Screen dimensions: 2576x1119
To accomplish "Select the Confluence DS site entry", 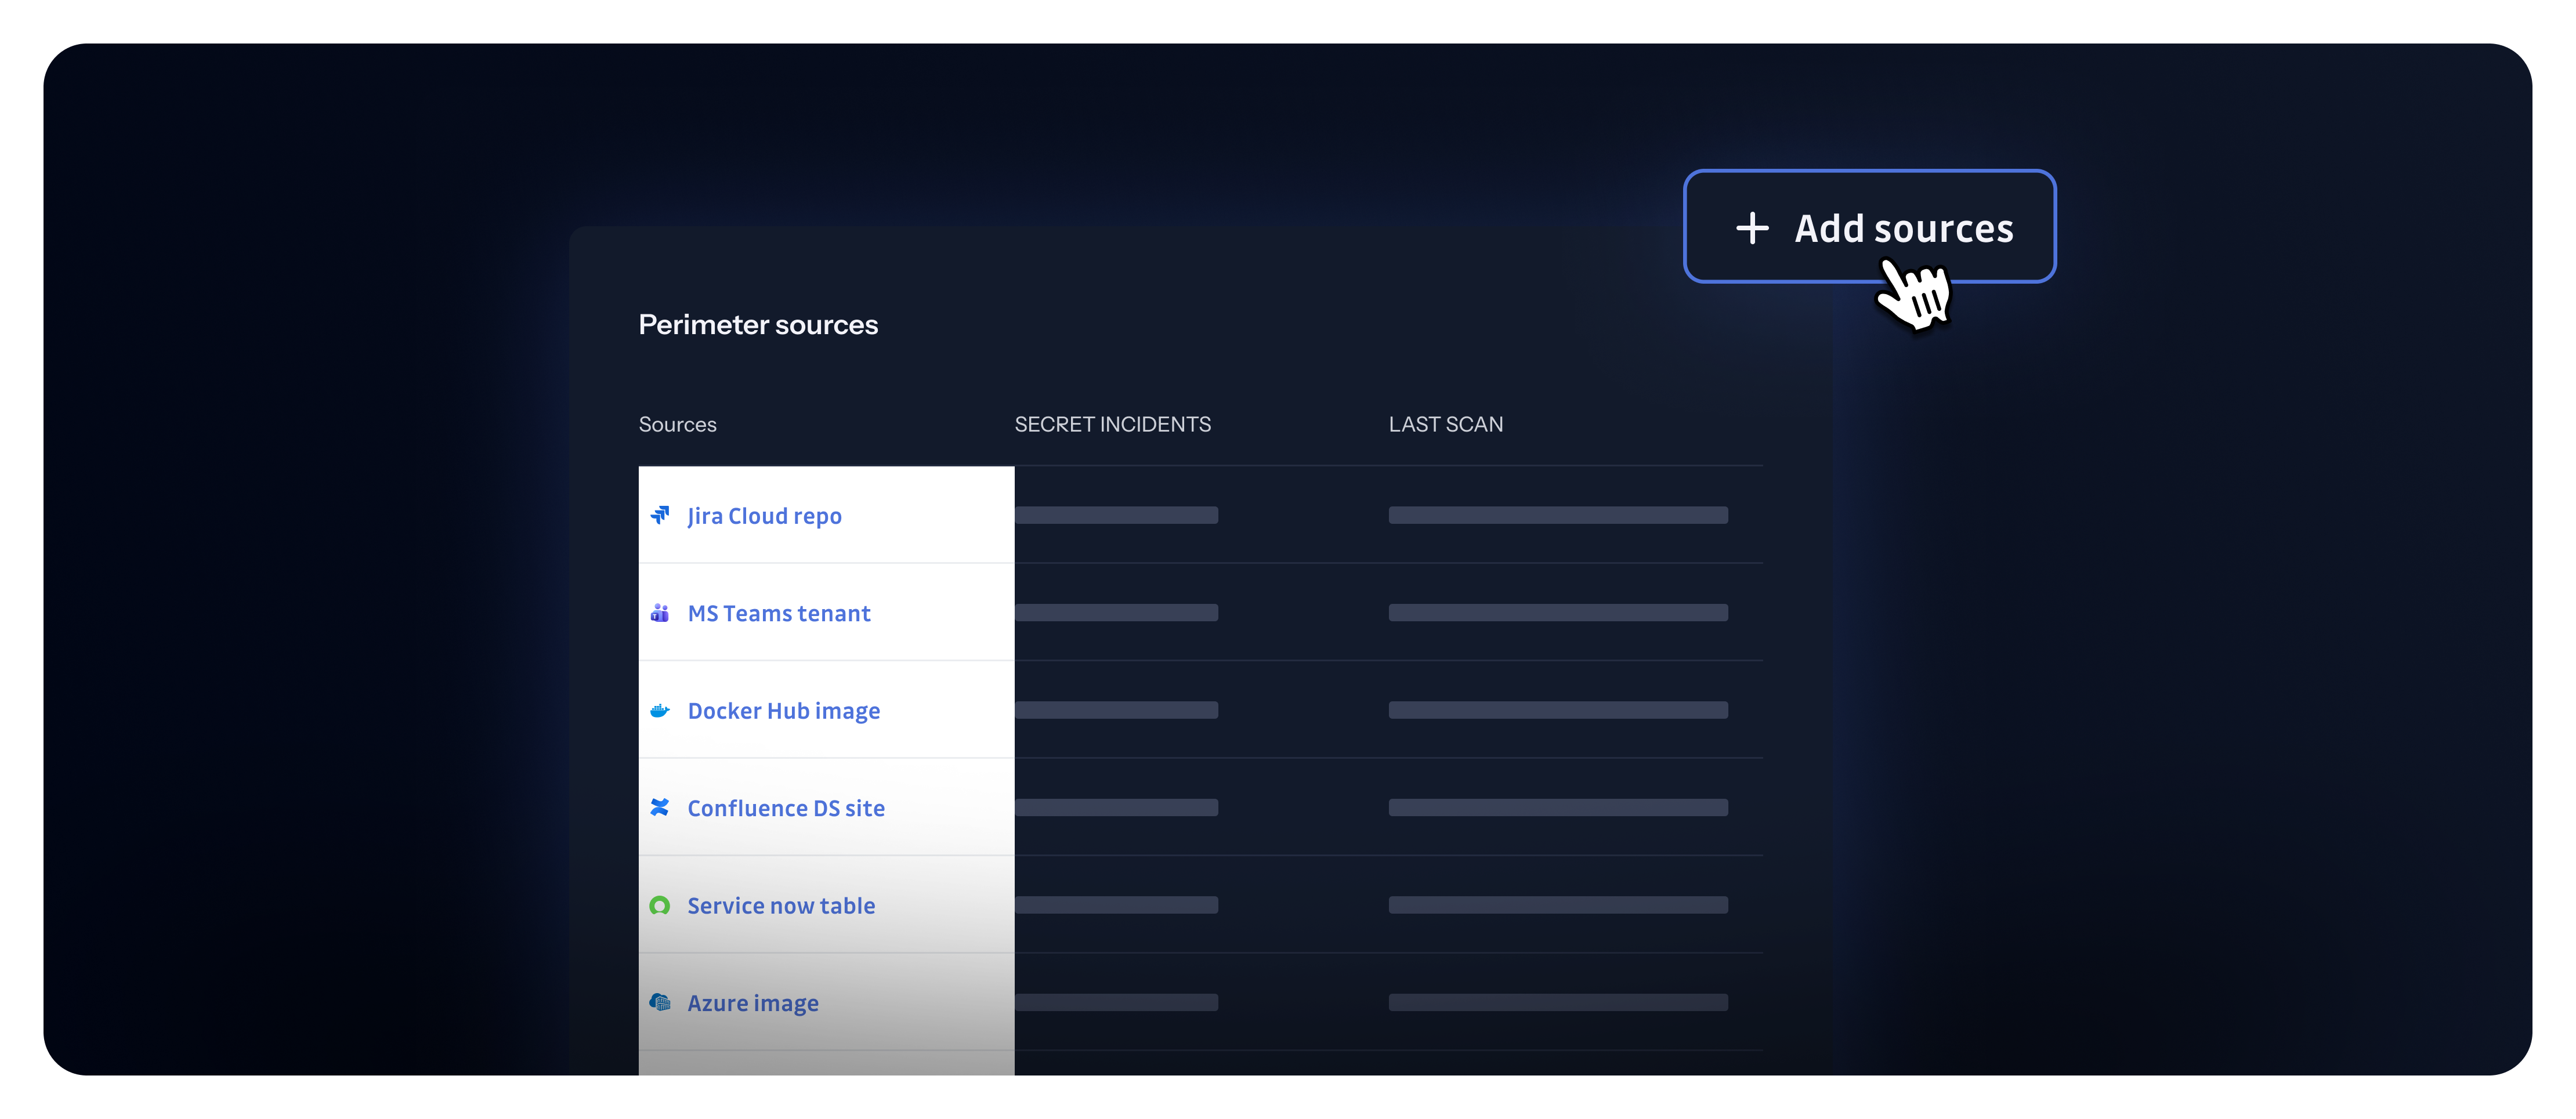I will pos(785,807).
